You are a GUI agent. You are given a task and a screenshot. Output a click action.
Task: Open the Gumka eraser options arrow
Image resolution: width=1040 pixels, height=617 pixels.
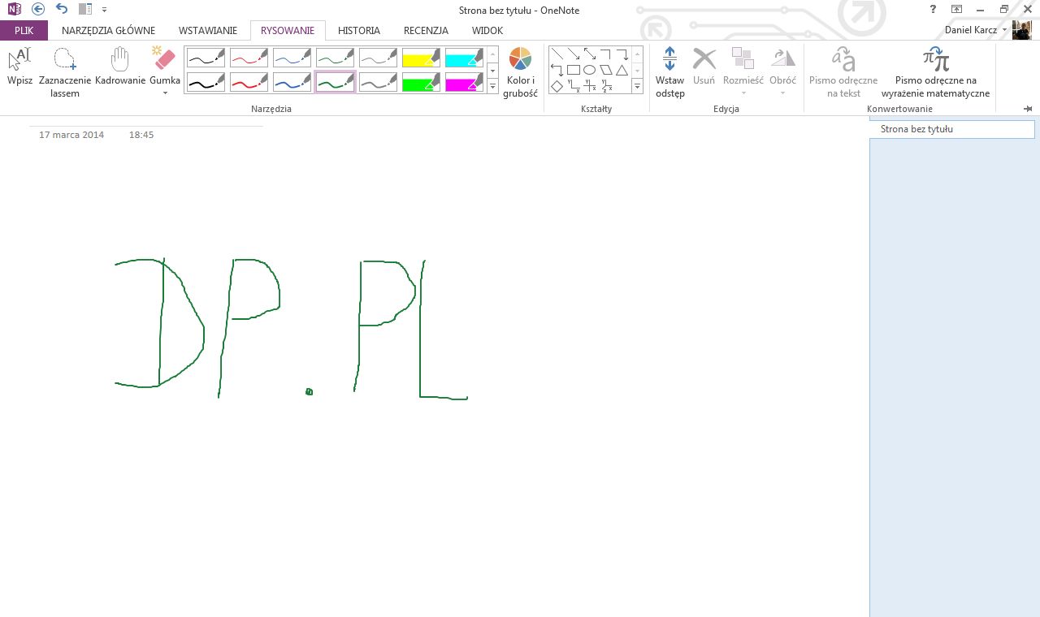165,93
